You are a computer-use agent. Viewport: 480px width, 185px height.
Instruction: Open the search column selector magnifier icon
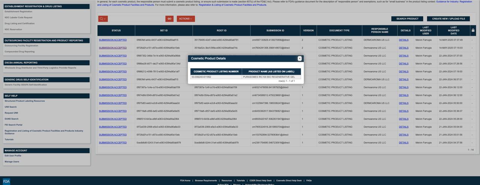(x=103, y=19)
